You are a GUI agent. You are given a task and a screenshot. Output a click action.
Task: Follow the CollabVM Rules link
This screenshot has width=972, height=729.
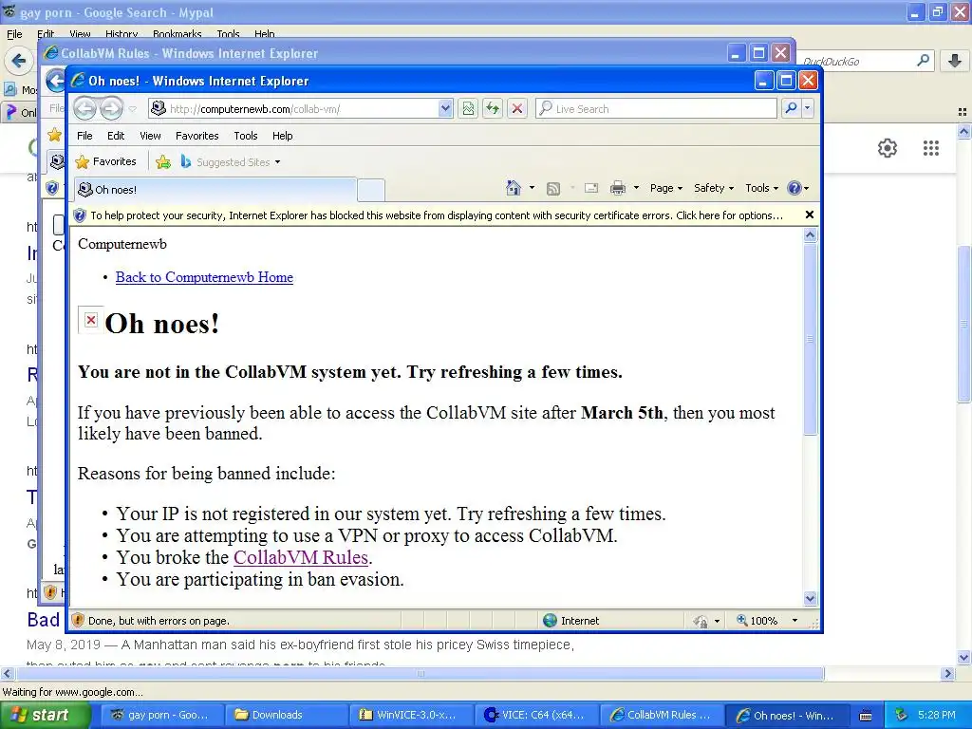pyautogui.click(x=301, y=557)
